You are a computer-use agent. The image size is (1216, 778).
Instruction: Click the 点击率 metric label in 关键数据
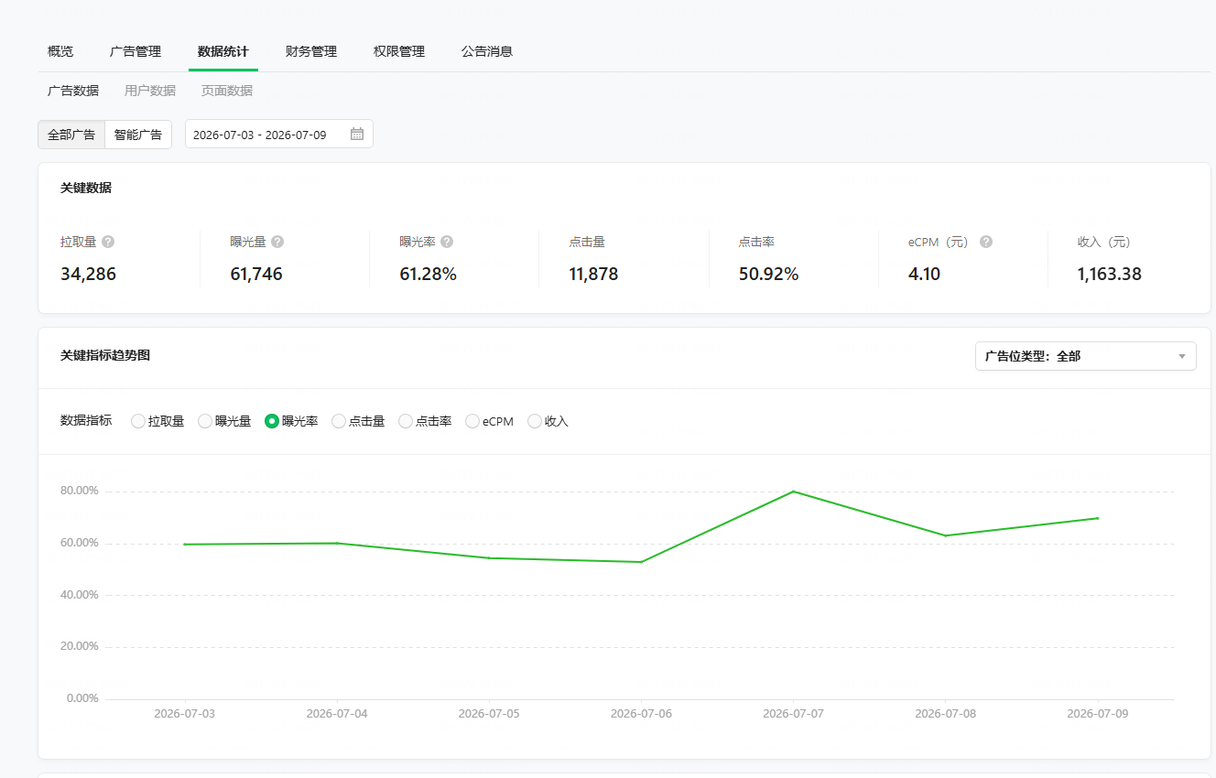tap(757, 242)
